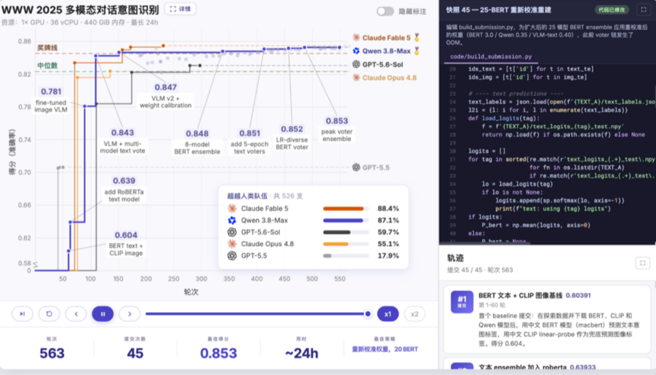Open the 详情 details button
This screenshot has height=375, width=656.
point(180,8)
